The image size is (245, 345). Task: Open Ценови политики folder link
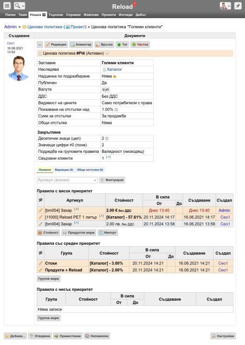tap(45, 27)
